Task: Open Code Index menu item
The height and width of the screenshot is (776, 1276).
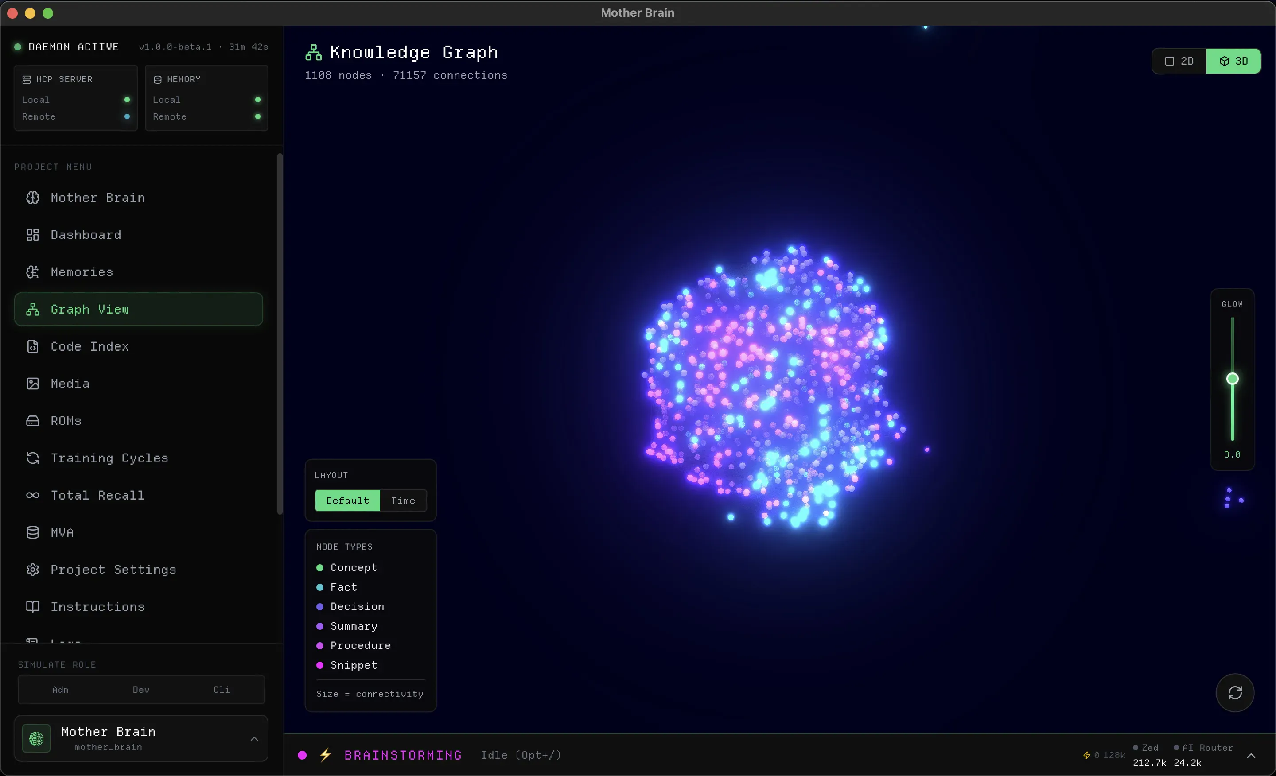Action: point(138,346)
